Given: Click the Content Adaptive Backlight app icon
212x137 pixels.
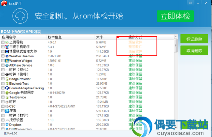Looking at the screenshot, I should coord(7,88).
